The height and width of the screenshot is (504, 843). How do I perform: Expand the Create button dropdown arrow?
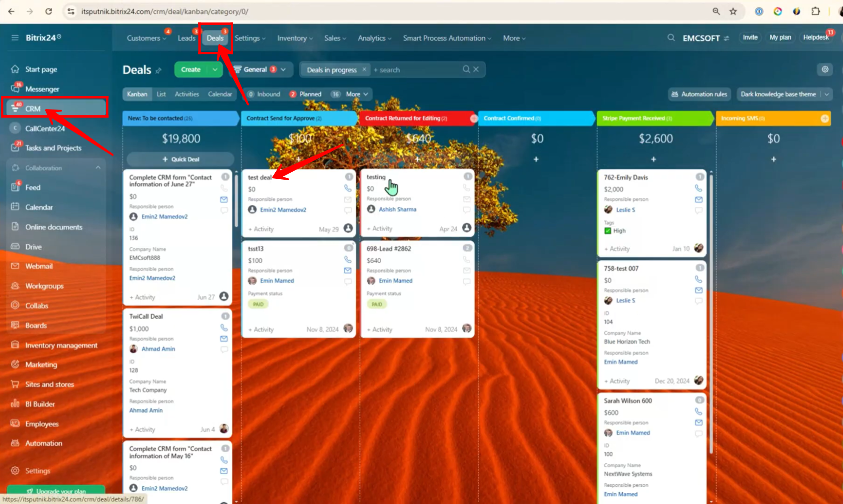click(215, 70)
